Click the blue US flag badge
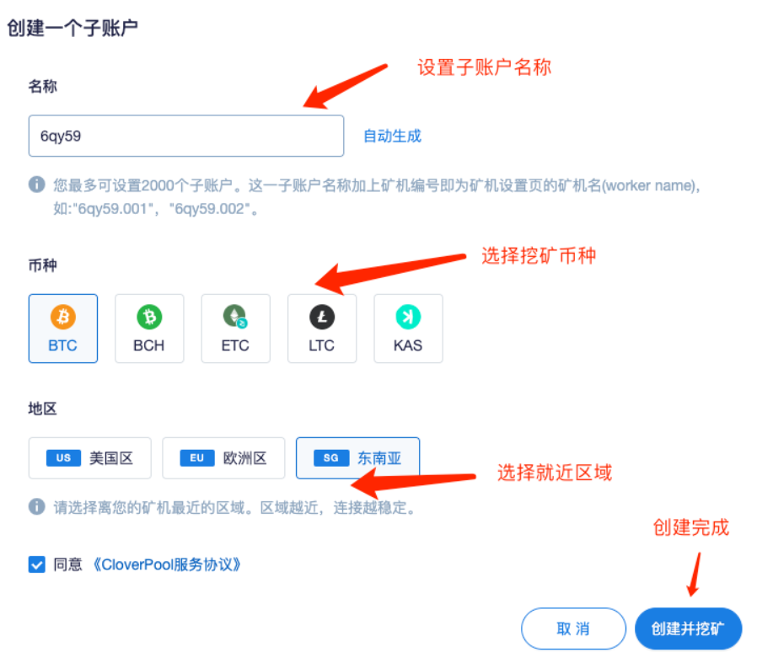Image resolution: width=757 pixels, height=663 pixels. [63, 458]
